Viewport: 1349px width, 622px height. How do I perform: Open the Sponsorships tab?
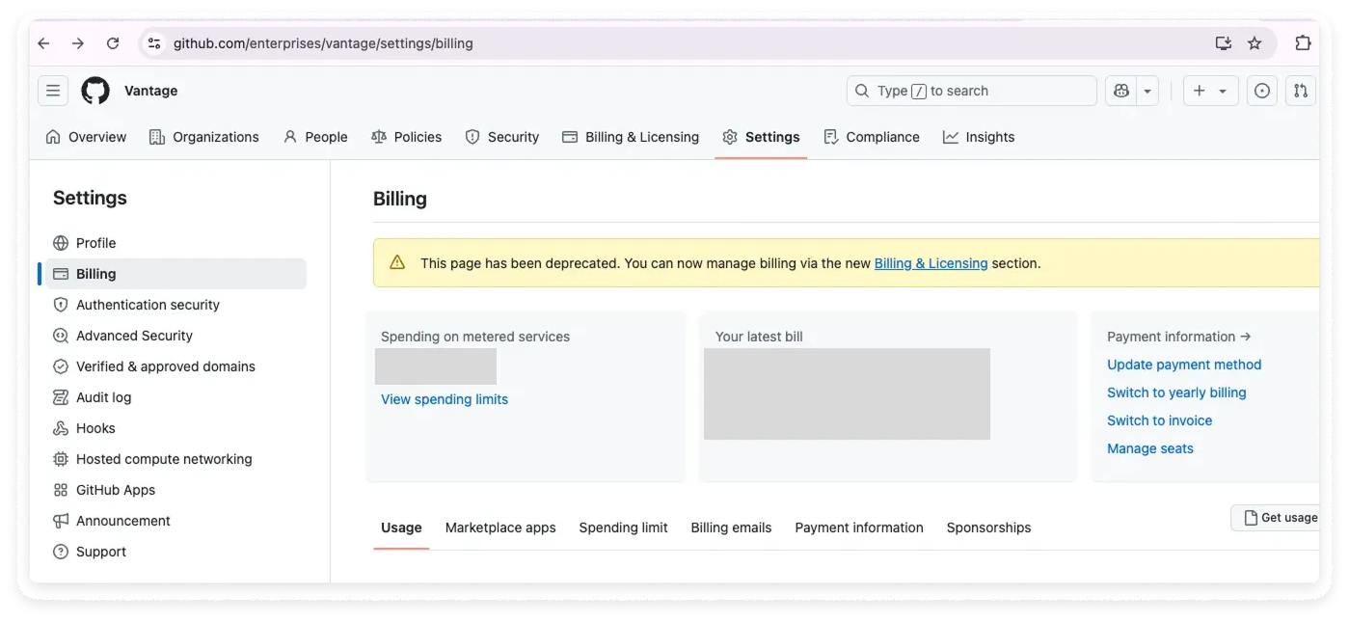[988, 527]
